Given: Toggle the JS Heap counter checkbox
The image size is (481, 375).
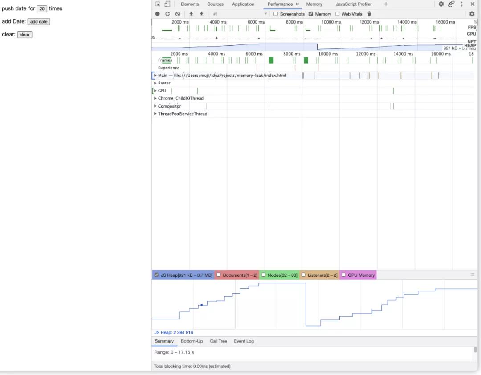Looking at the screenshot, I should 156,275.
